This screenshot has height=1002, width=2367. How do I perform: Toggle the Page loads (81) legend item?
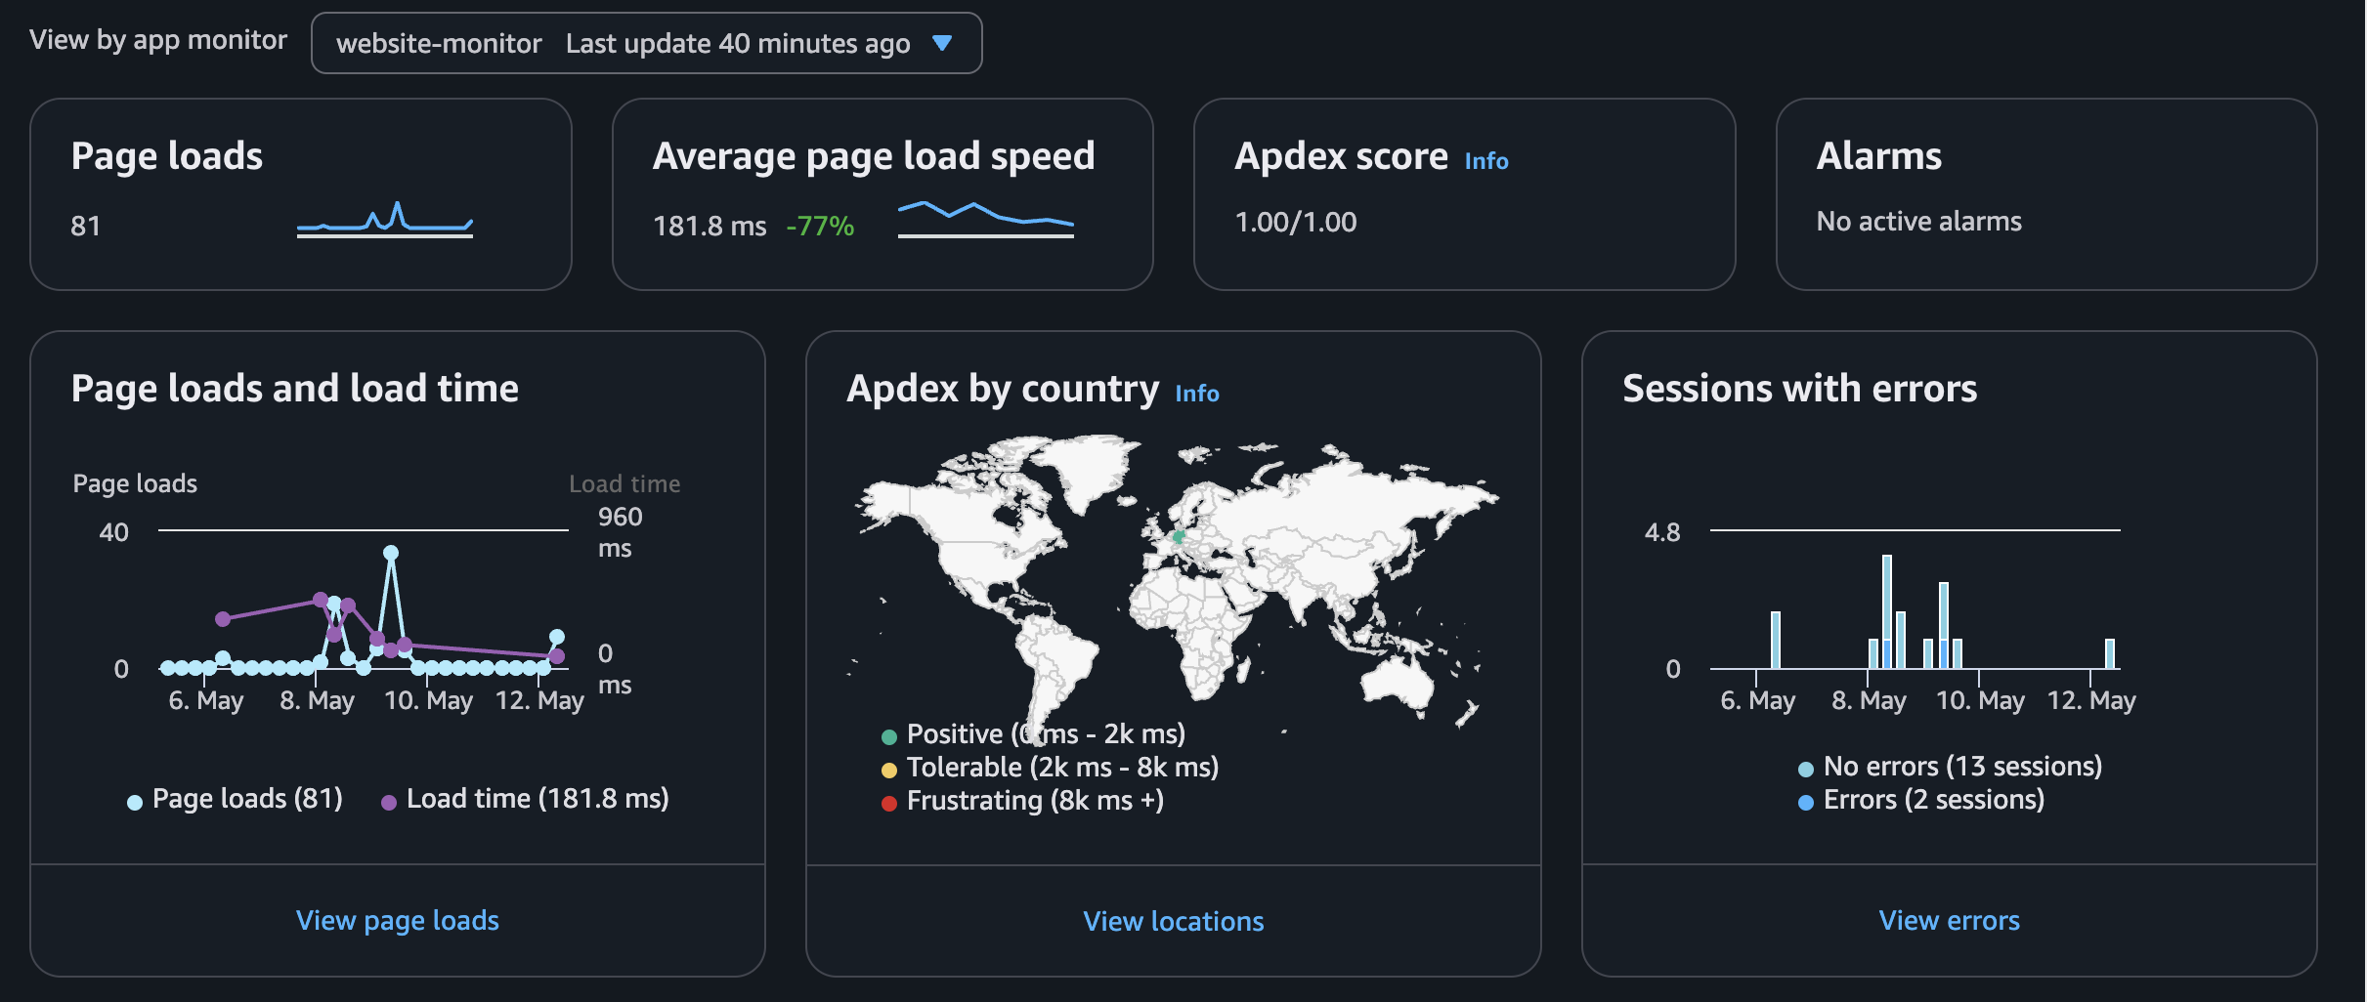[x=233, y=799]
